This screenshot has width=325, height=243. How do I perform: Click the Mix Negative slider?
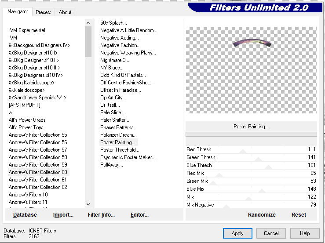point(226,205)
